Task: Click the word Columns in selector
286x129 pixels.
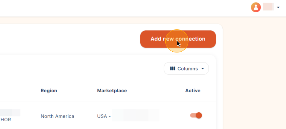Action: (187, 69)
